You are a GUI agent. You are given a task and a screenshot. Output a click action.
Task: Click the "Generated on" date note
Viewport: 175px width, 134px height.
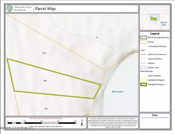tap(155, 118)
